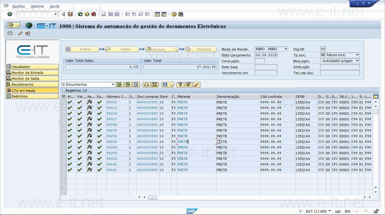Jump to the last page icon
The height and width of the screenshot is (215, 385).
coord(147,14)
